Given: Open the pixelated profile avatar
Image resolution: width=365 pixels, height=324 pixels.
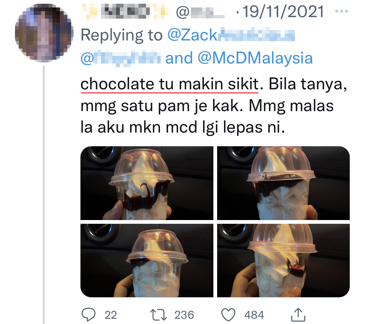Looking at the screenshot, I should pos(44,33).
